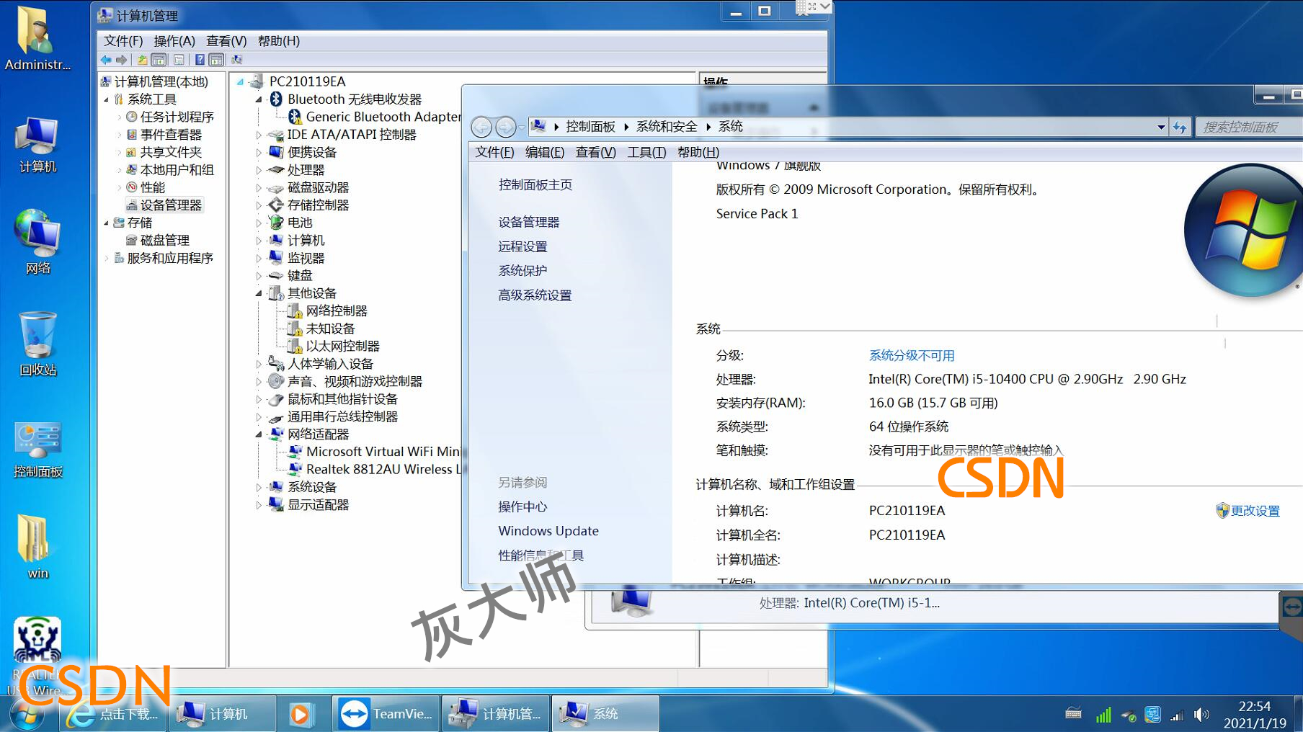Click the Intel graphics tray icon

[x=1152, y=715]
